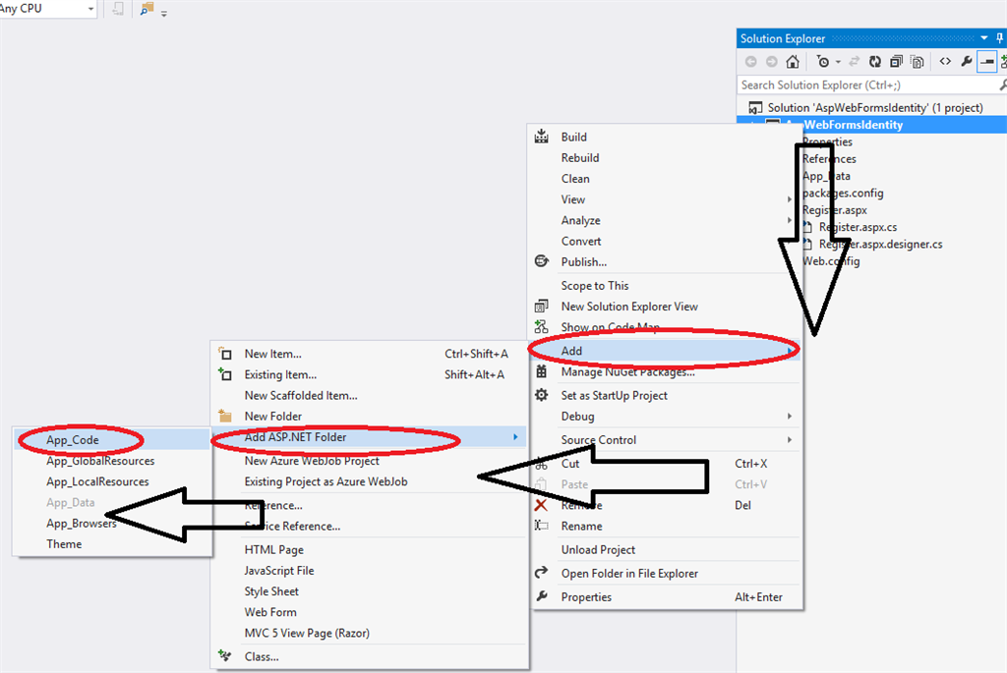Viewport: 1007px width, 673px height.
Task: Click the Class... icon
Action: (225, 655)
